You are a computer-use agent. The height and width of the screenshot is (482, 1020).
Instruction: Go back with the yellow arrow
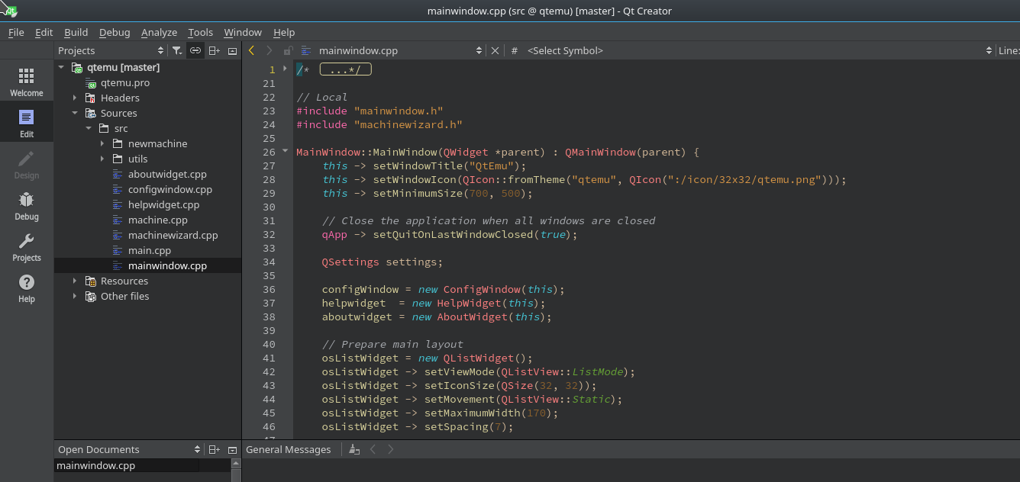(251, 50)
